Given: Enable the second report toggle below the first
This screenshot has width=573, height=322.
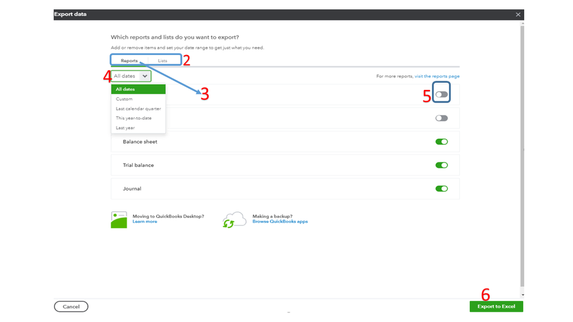Looking at the screenshot, I should tap(442, 118).
